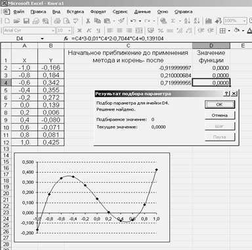Click the fx insert function button

coord(66,39)
